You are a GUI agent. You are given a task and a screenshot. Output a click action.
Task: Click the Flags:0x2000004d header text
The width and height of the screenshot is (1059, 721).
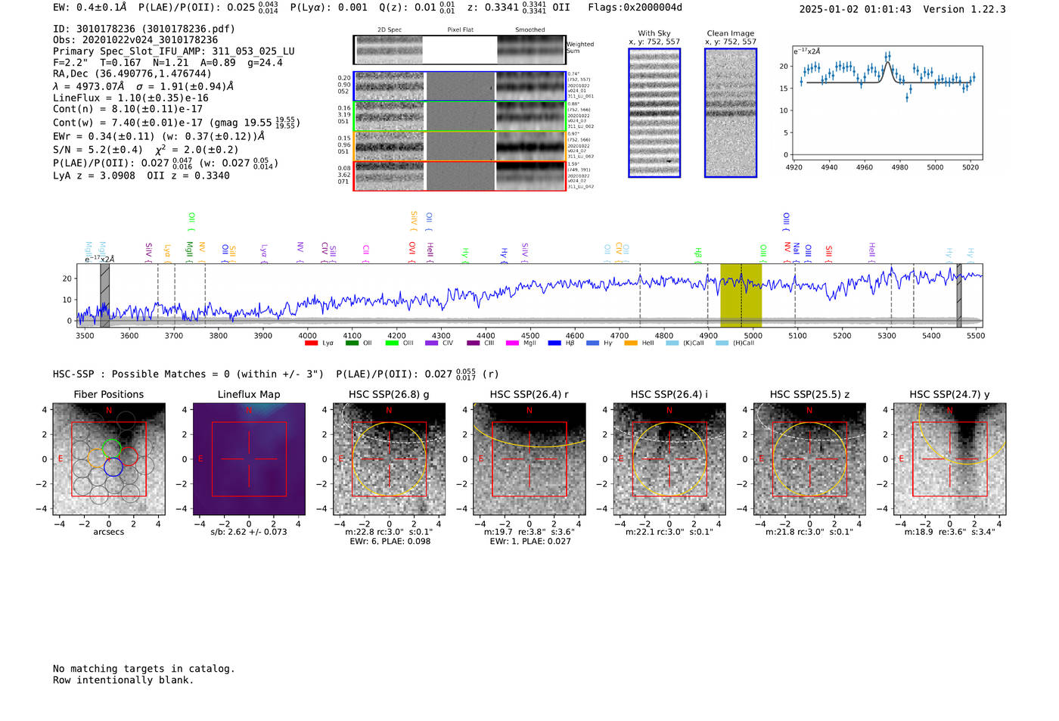[635, 8]
